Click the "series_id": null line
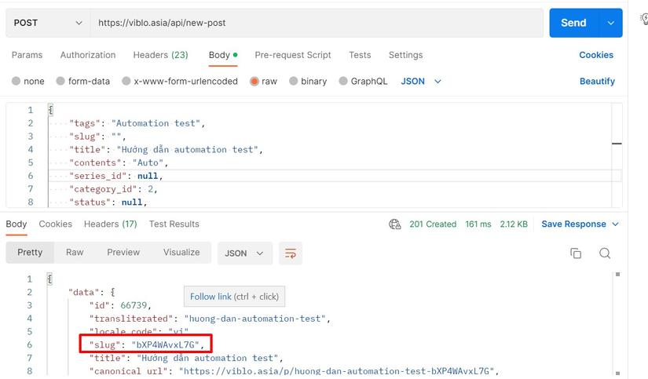Screen dimensions: 648x379 (115, 176)
